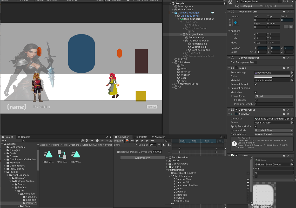The width and height of the screenshot is (296, 208).
Task: Open object picker for Animator Controller
Action: tap(292, 119)
